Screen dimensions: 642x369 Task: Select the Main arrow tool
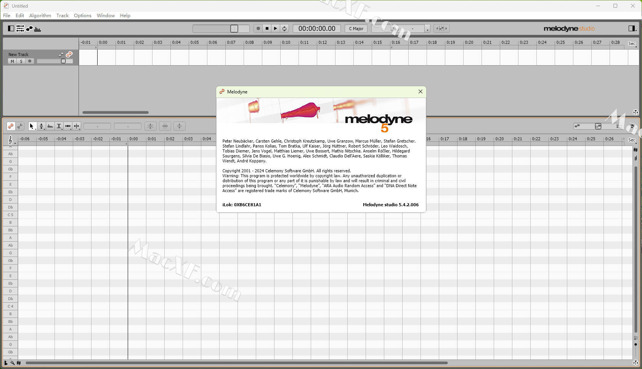[x=32, y=126]
